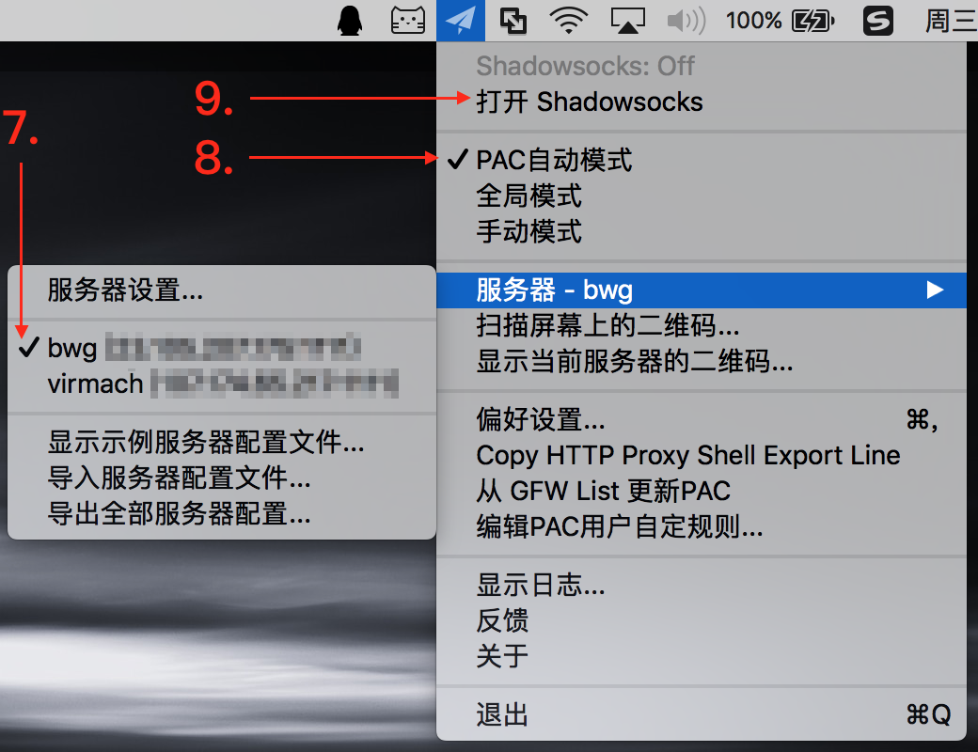
Task: Open 服务器设置 in the server submenu
Action: pyautogui.click(x=221, y=290)
